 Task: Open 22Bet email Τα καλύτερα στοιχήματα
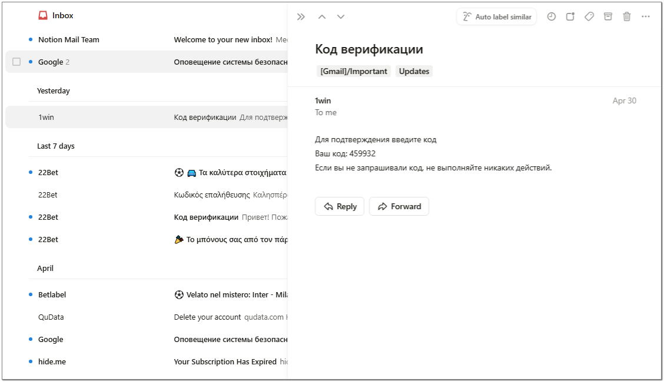tap(147, 172)
